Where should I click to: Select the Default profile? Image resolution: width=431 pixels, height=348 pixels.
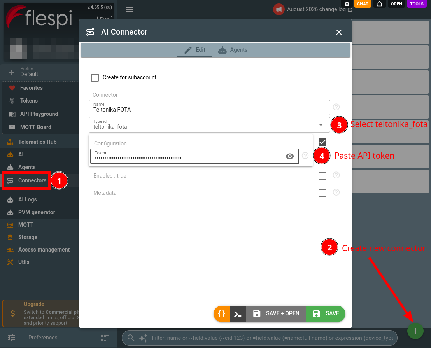(29, 72)
